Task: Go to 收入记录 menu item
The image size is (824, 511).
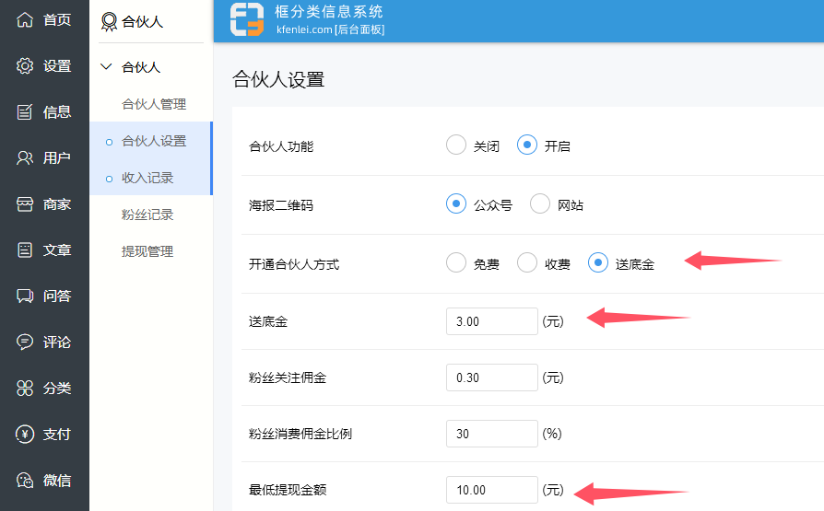Action: 147,178
